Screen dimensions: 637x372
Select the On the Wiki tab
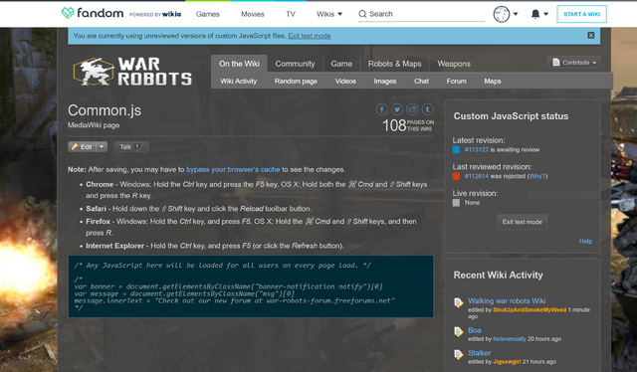pos(239,64)
